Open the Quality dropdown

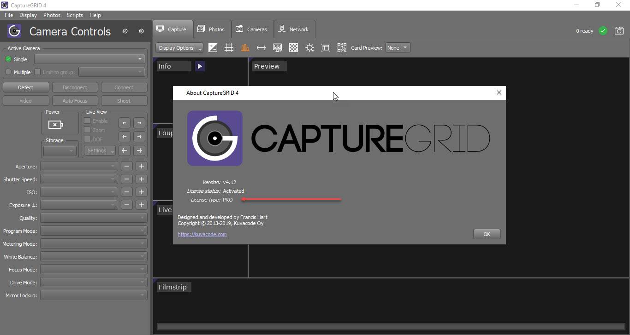coord(94,218)
